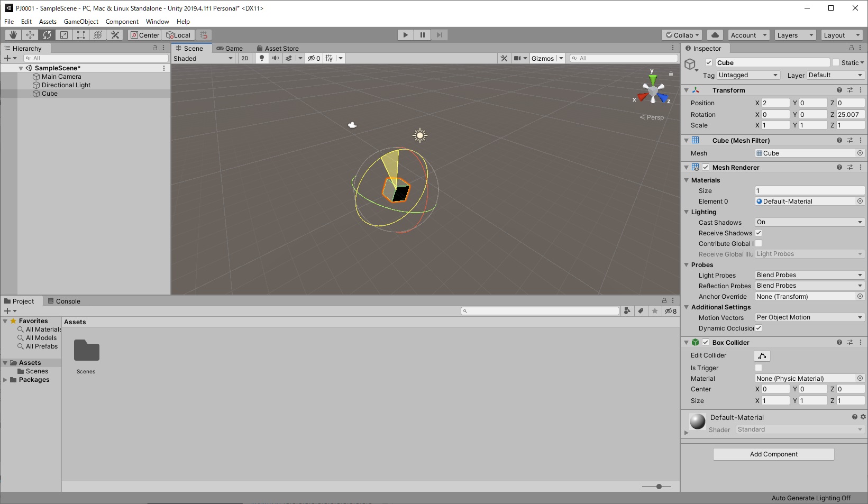Toggle the Static checkbox
This screenshot has width=868, height=504.
coord(836,62)
